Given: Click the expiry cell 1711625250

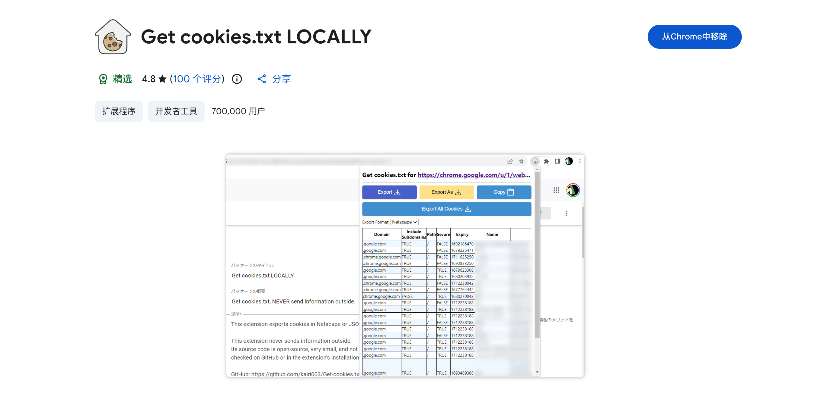Looking at the screenshot, I should (462, 257).
